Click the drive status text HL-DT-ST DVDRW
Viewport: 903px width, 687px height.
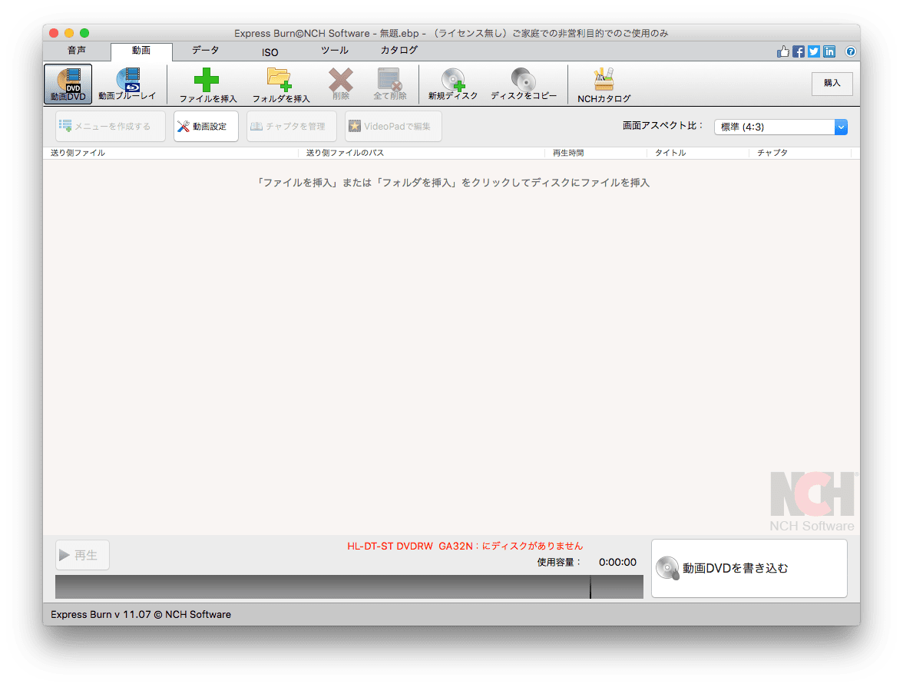pos(465,546)
